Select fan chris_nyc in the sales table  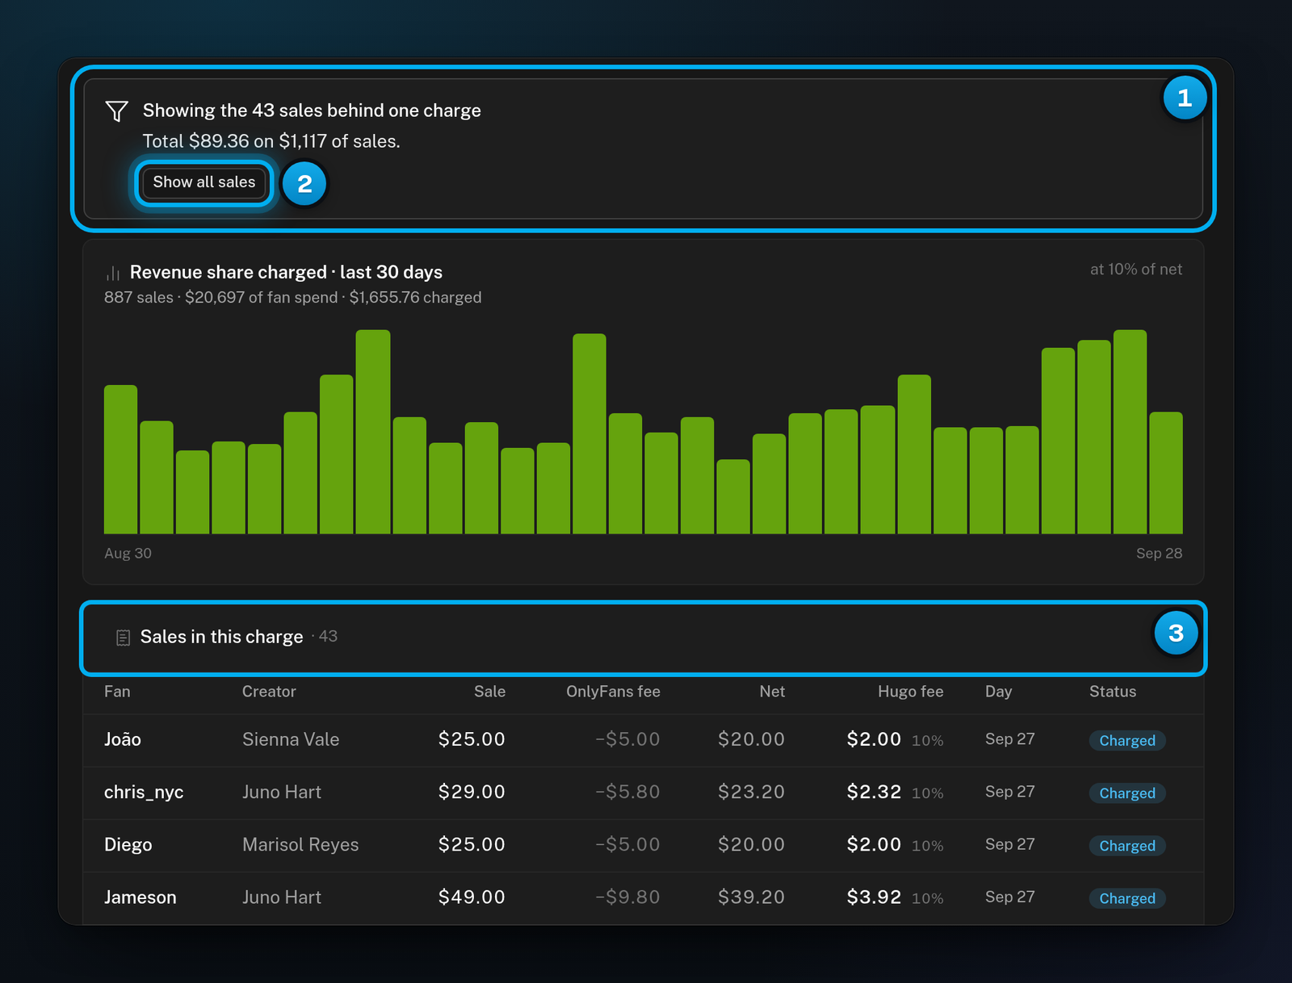(x=144, y=793)
